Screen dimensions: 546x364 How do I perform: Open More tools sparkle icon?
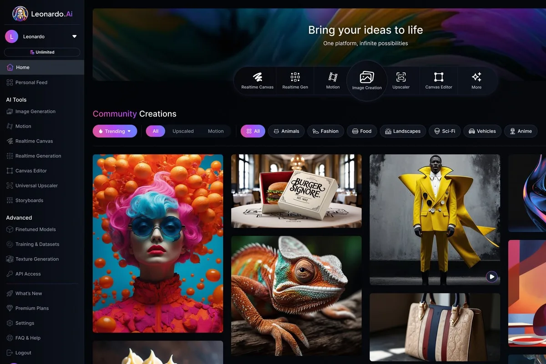tap(476, 77)
